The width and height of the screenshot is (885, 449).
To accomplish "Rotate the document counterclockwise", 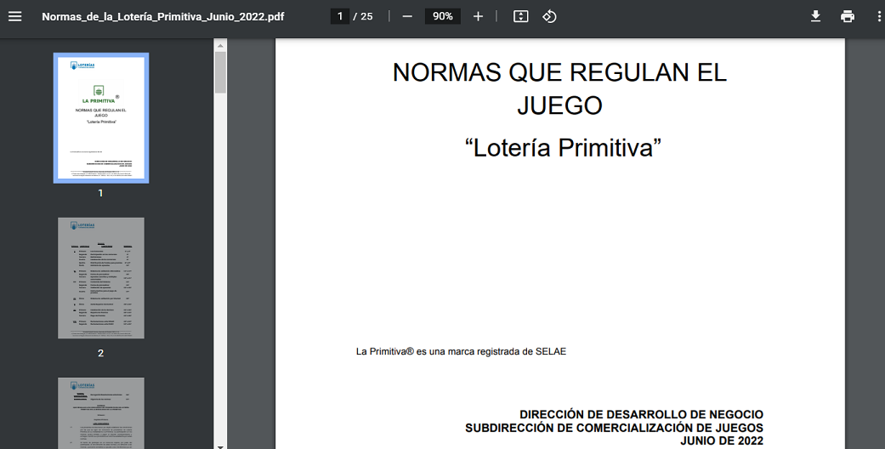I will 549,16.
